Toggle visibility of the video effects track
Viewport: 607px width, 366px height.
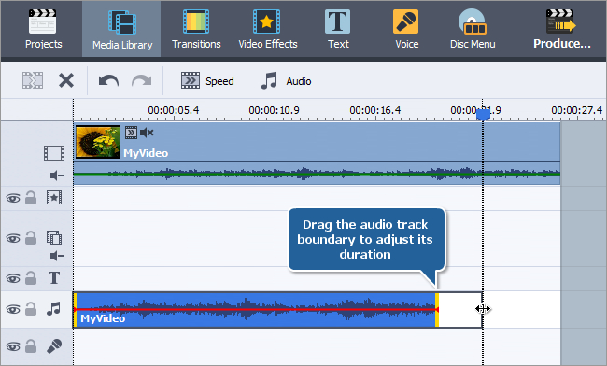point(13,199)
